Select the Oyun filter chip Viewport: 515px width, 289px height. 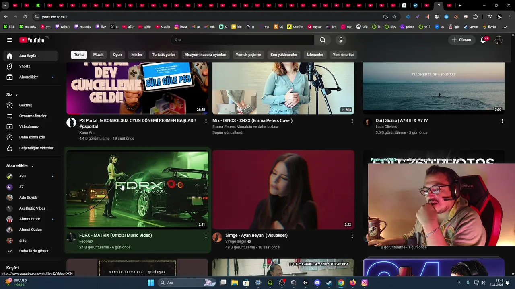[x=117, y=55]
